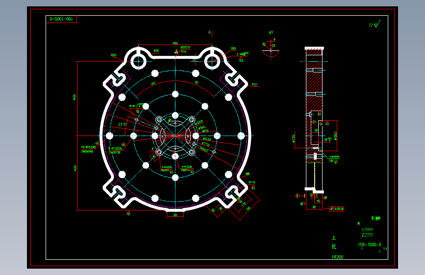This screenshot has width=425, height=275.
Task: Click the 'D65' dimension label
Action: (233, 48)
